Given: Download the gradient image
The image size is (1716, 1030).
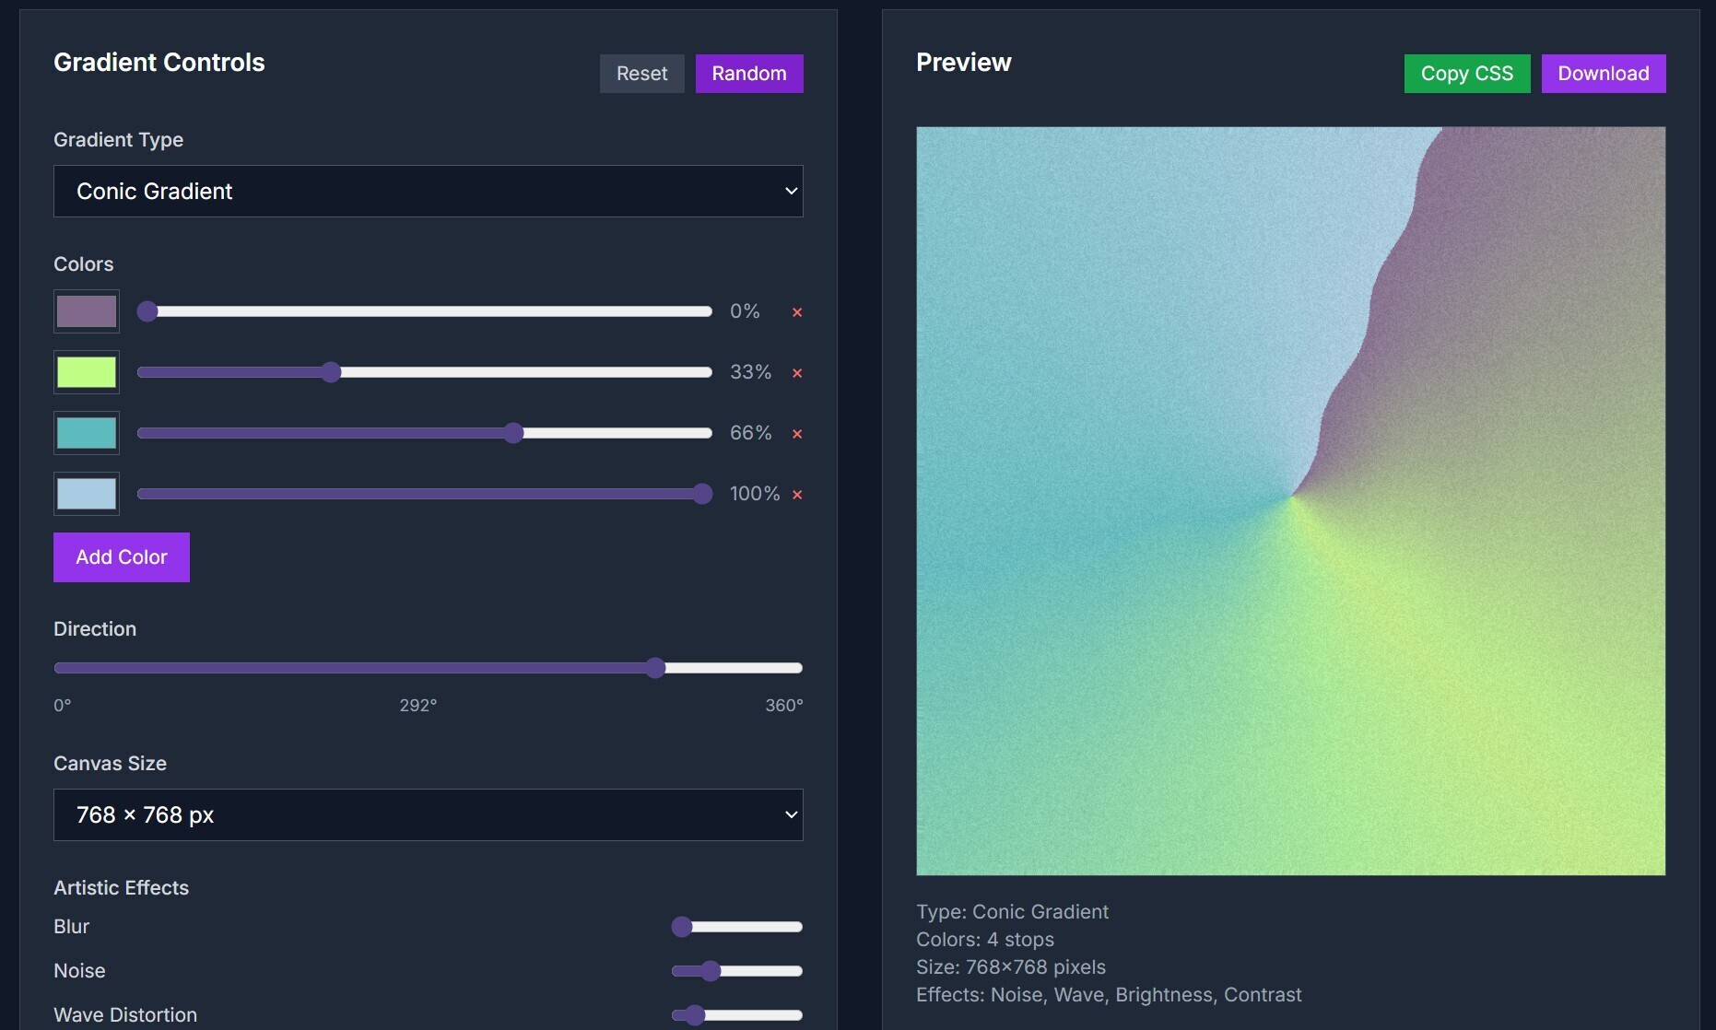Looking at the screenshot, I should coord(1603,74).
